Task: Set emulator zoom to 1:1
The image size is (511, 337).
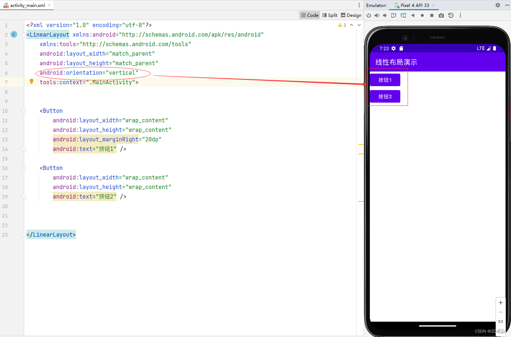Action: (500, 322)
